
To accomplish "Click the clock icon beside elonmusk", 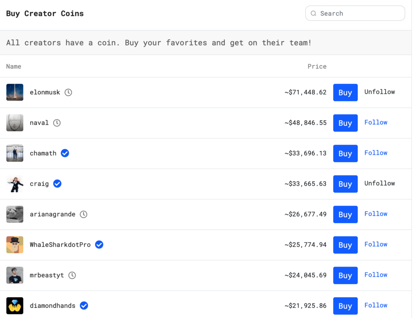I will click(x=68, y=92).
